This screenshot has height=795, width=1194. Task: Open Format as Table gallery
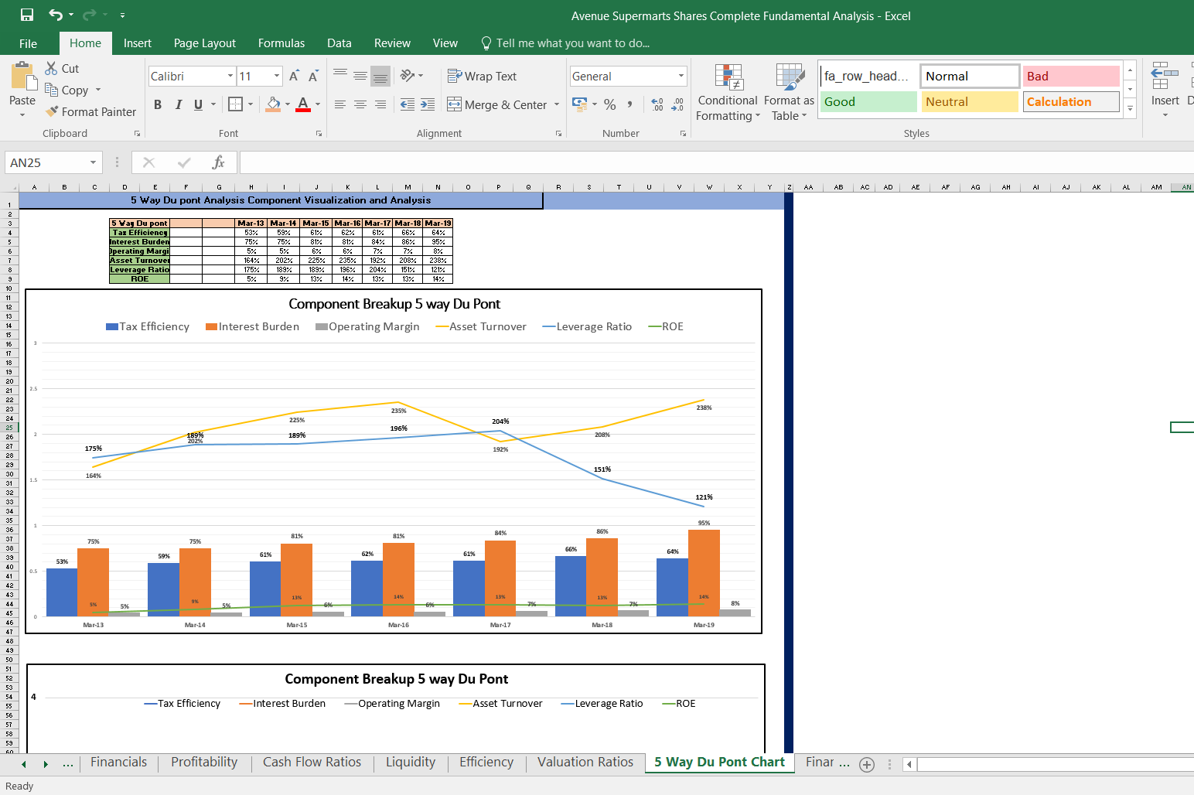click(x=789, y=92)
